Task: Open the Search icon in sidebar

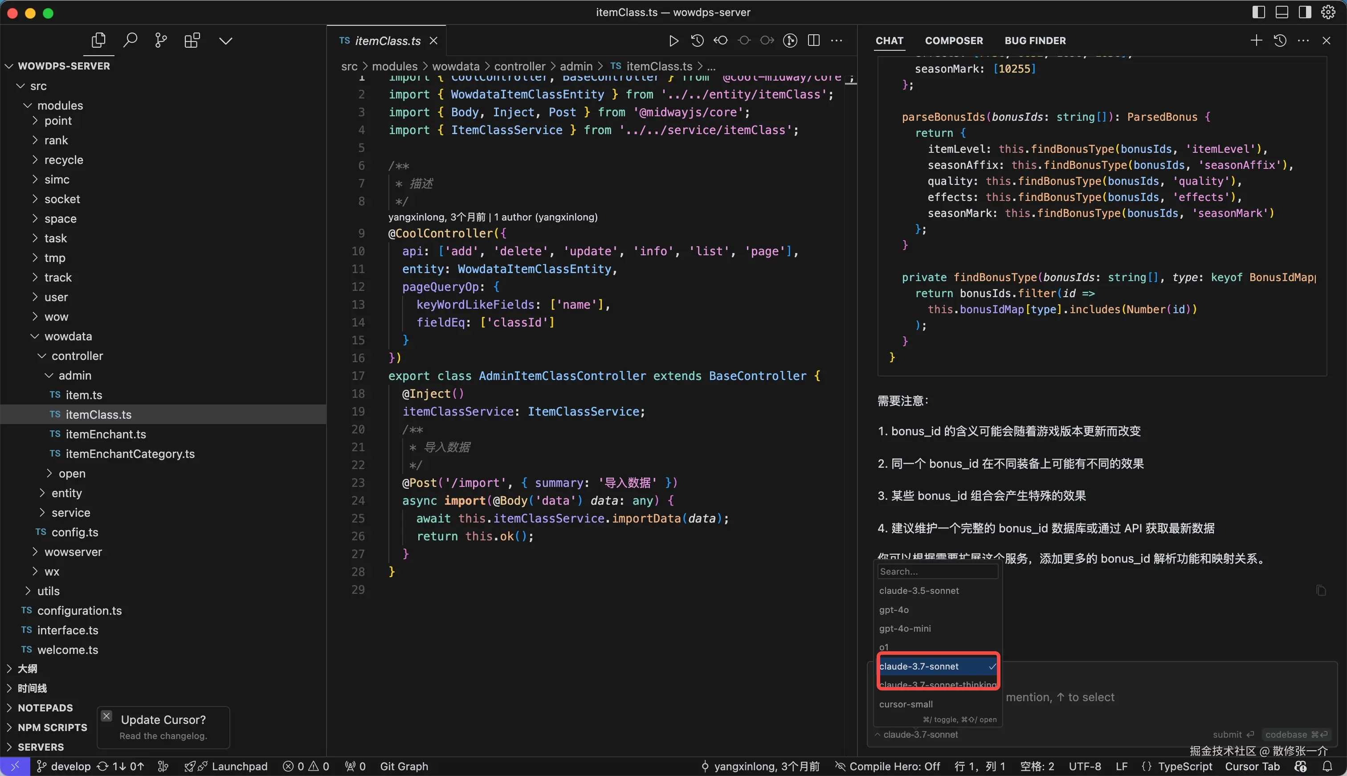Action: tap(130, 41)
